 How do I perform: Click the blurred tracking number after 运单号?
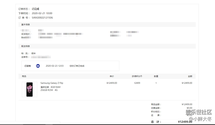(x=41, y=57)
